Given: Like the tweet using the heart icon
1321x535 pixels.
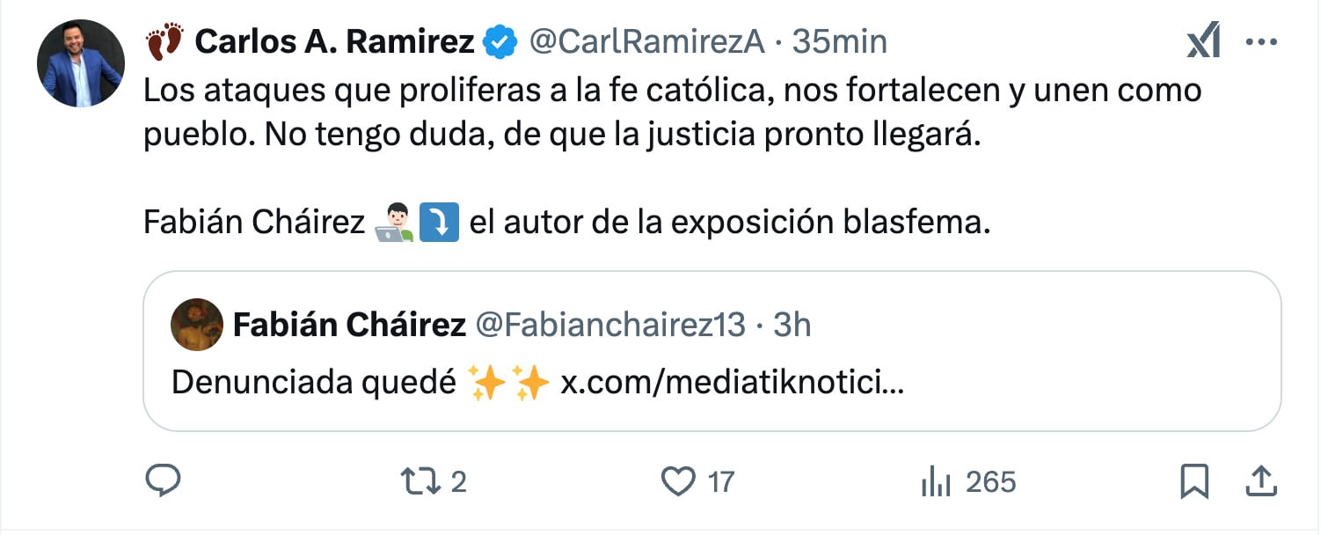Looking at the screenshot, I should (677, 481).
